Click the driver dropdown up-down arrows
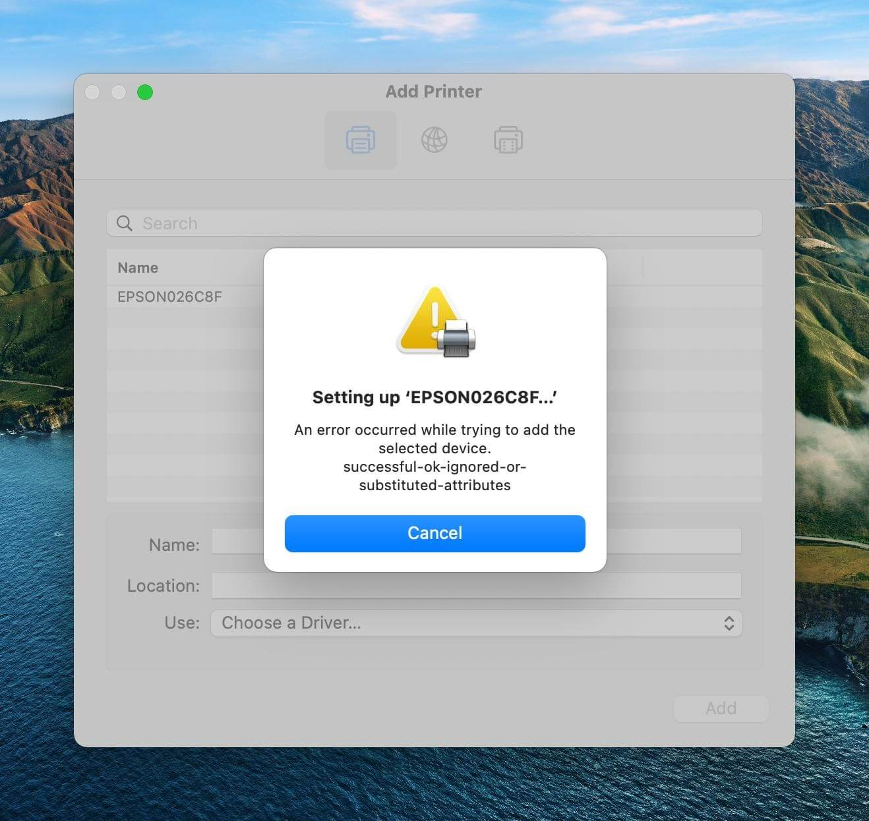This screenshot has height=821, width=869. click(729, 623)
